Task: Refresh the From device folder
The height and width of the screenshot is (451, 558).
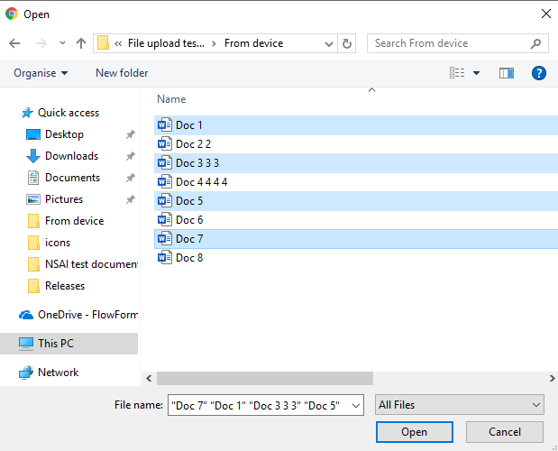Action: coord(347,44)
